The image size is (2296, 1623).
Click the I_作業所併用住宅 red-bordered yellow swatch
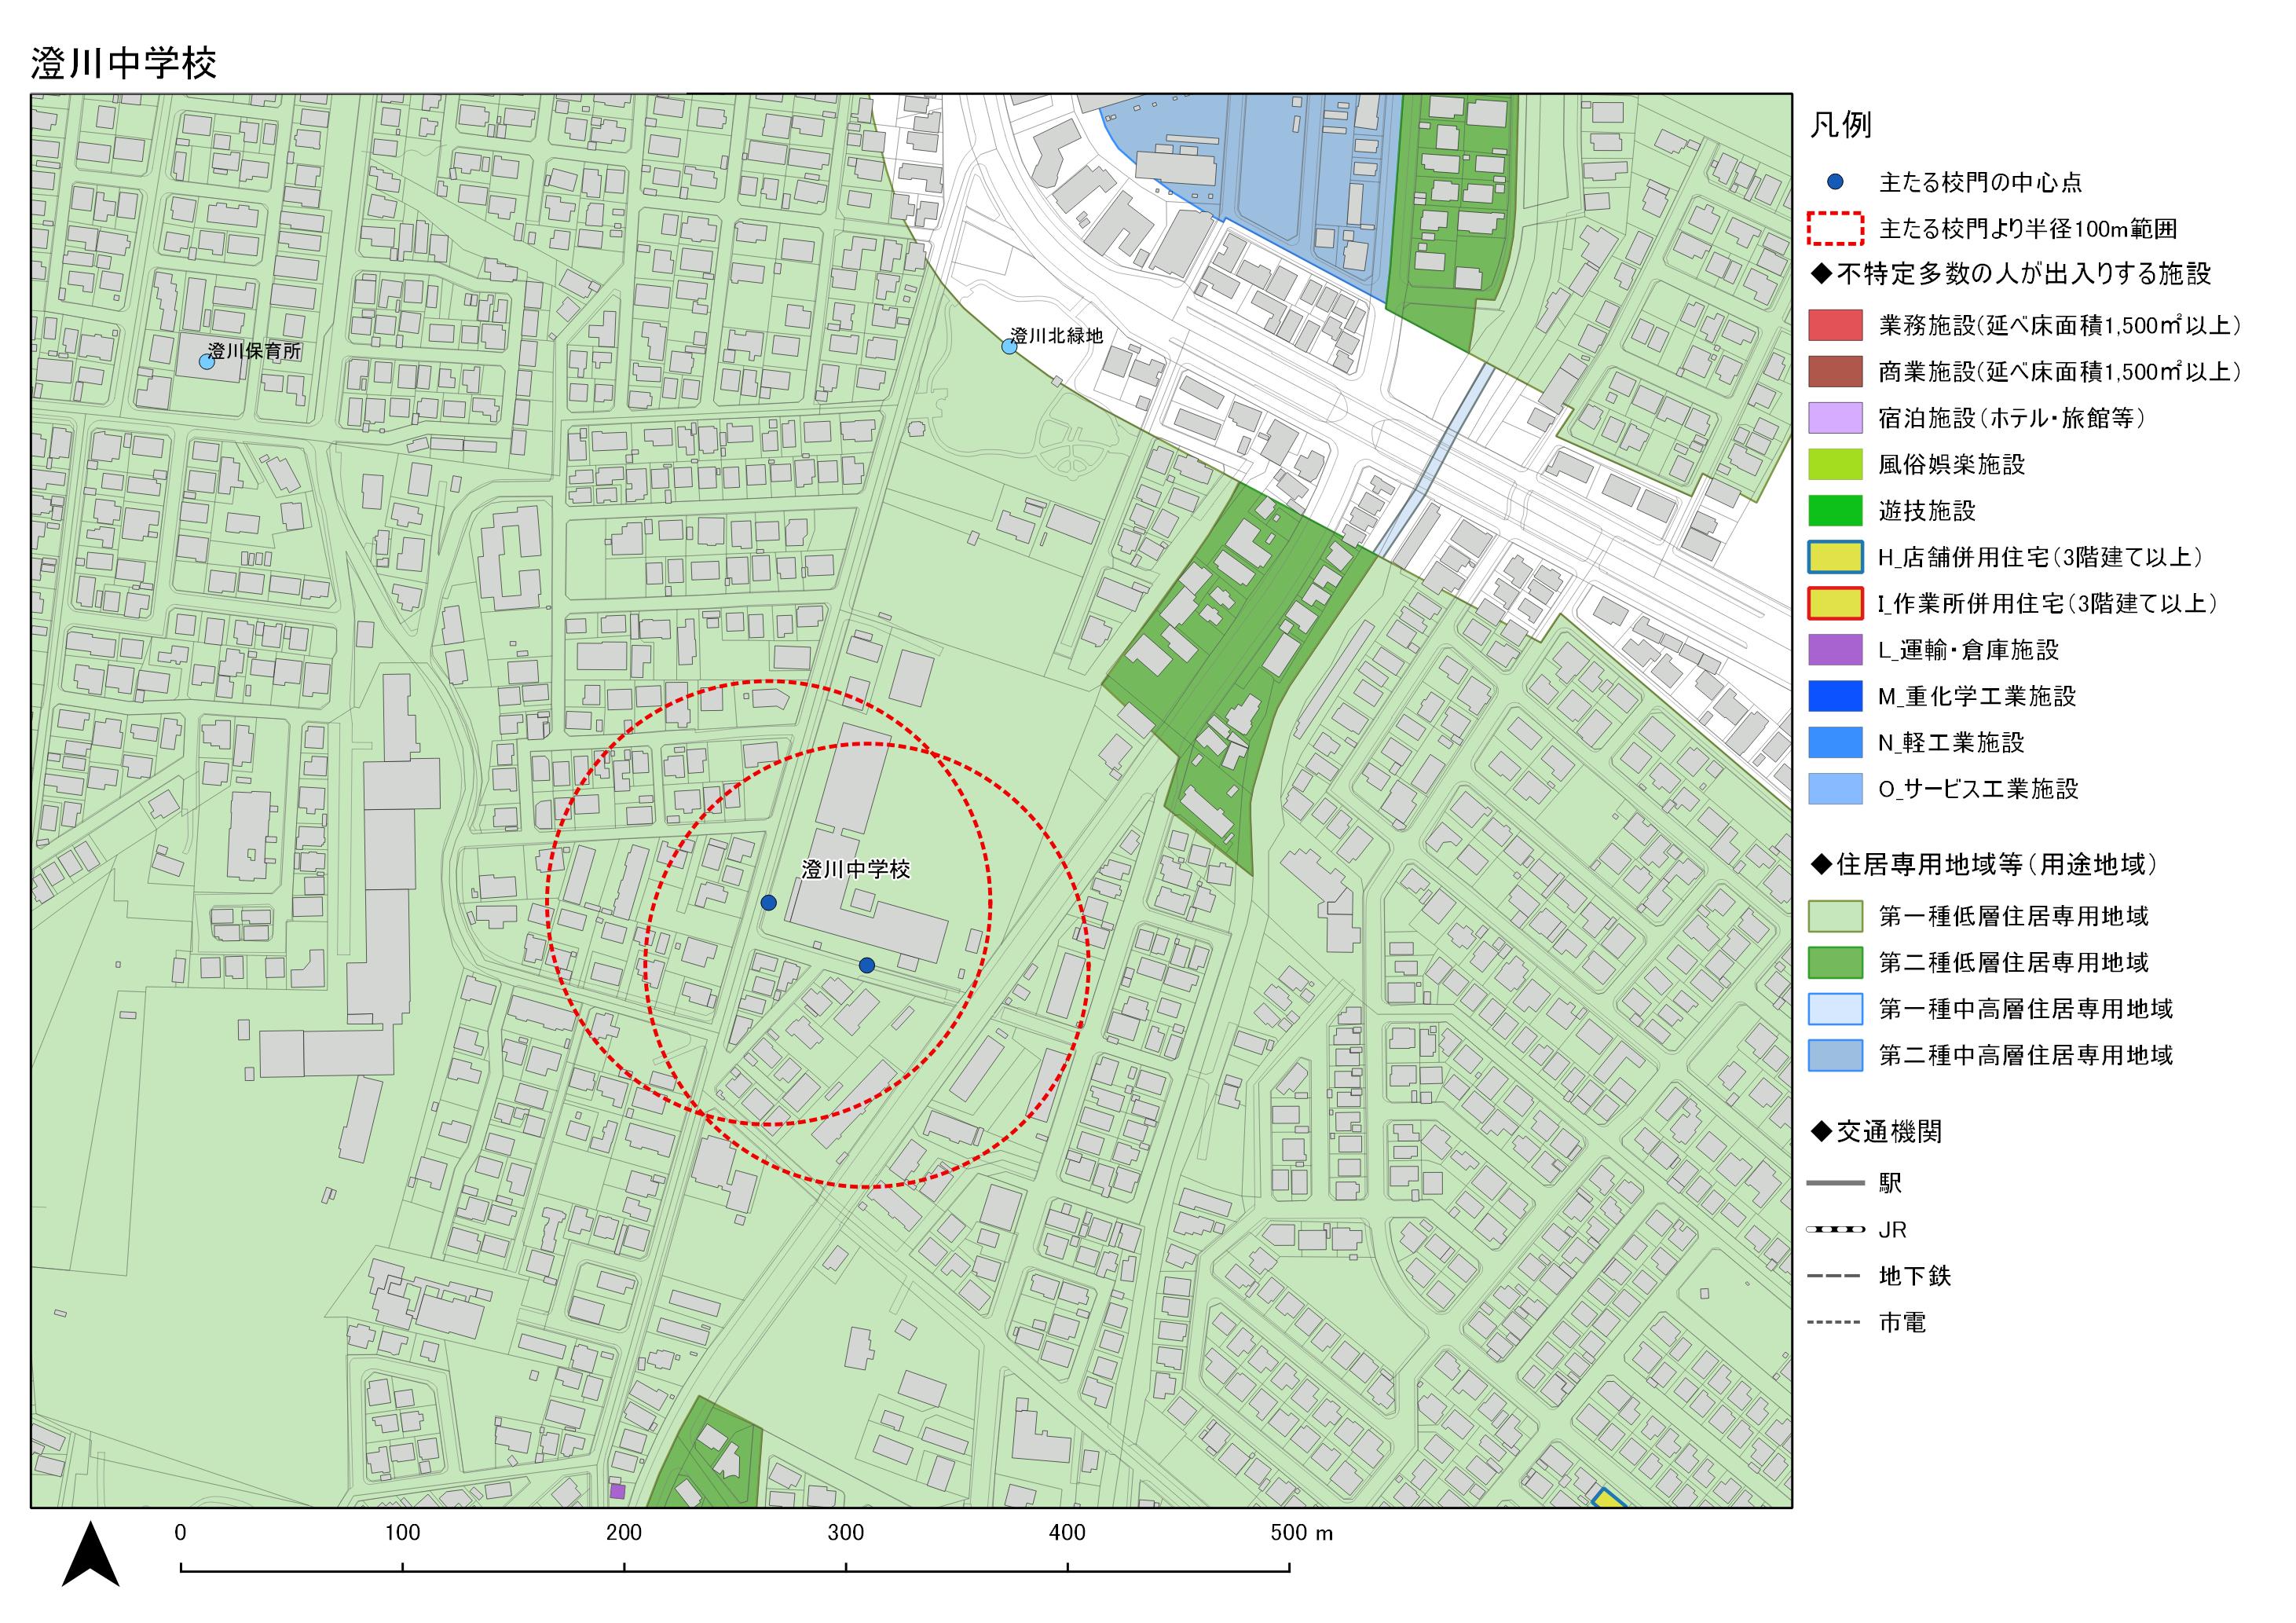pos(1835,603)
